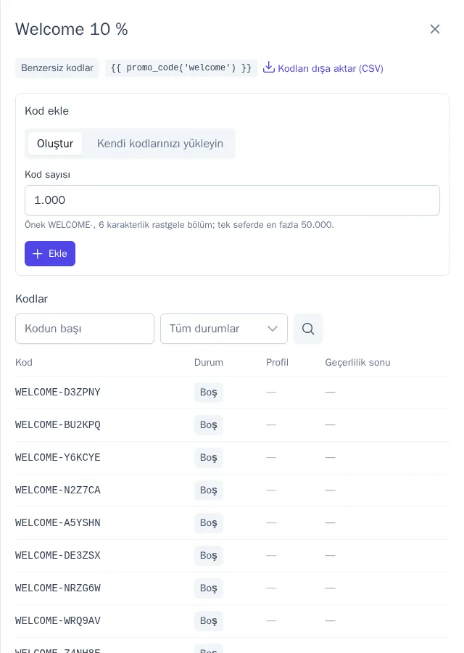Click the Profil column header
This screenshot has width=464, height=653.
point(277,362)
